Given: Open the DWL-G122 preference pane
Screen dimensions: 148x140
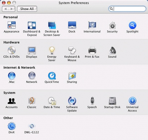Looking at the screenshot, I should coord(32,126).
